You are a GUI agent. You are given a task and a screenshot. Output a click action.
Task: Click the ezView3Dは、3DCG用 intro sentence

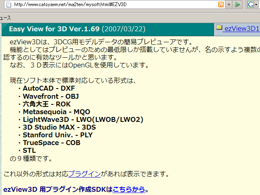click(x=101, y=42)
